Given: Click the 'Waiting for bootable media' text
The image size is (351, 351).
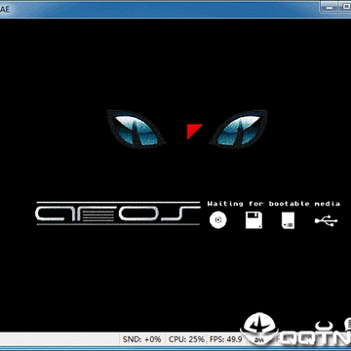Looking at the screenshot, I should coord(274,204).
